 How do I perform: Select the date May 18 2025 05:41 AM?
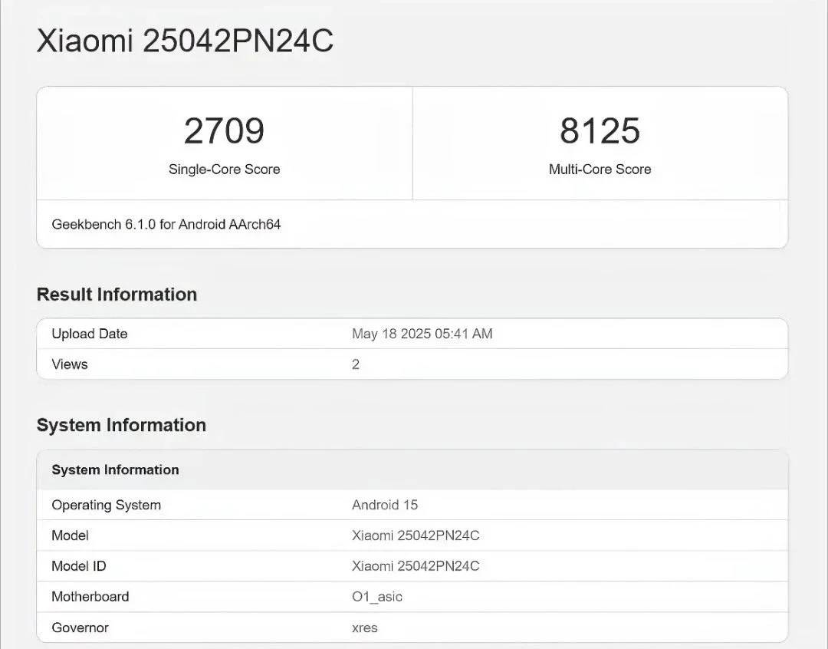[x=422, y=334]
